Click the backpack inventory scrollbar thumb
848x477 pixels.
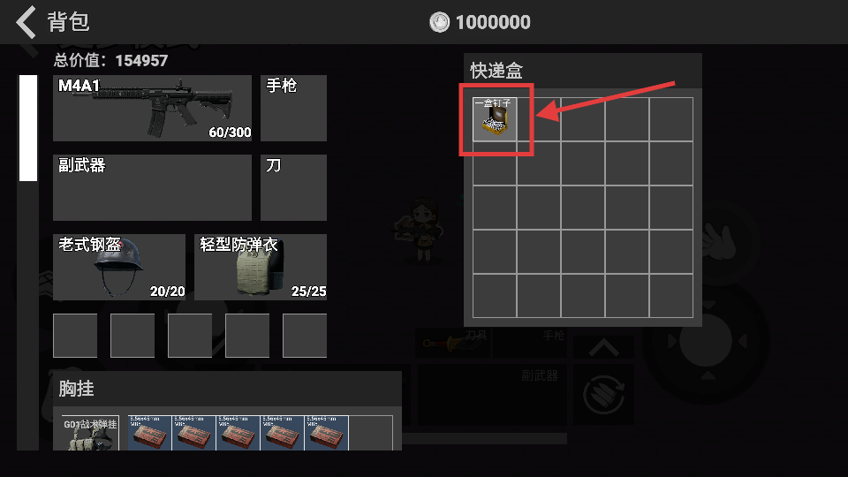28,128
